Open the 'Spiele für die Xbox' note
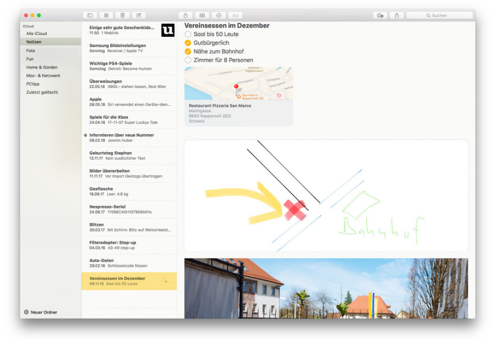497x340 pixels. click(x=129, y=120)
